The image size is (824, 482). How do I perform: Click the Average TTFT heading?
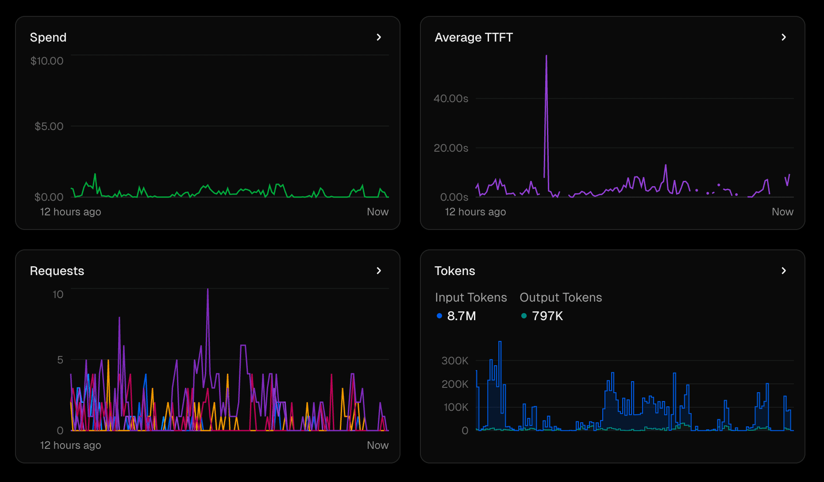tap(473, 37)
